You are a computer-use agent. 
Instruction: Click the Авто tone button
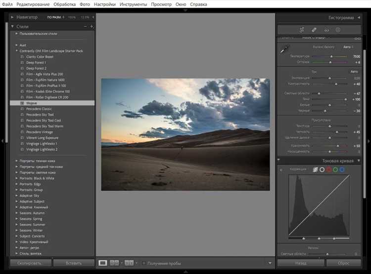pos(354,71)
